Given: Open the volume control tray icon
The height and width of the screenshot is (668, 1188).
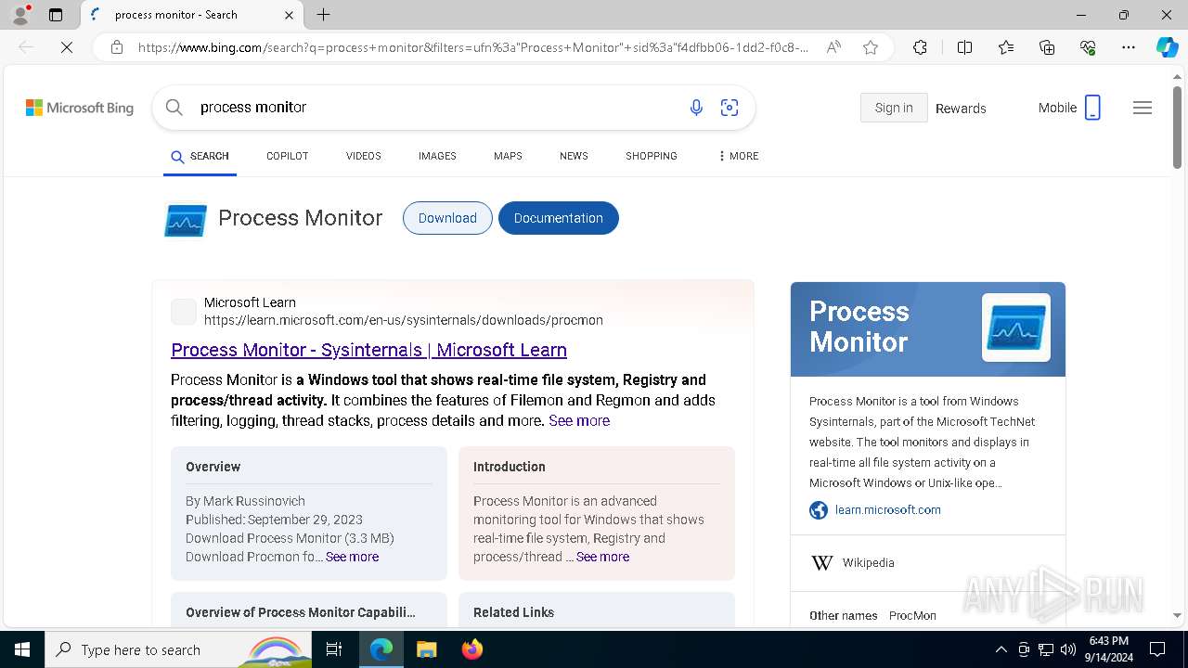Looking at the screenshot, I should 1068,649.
